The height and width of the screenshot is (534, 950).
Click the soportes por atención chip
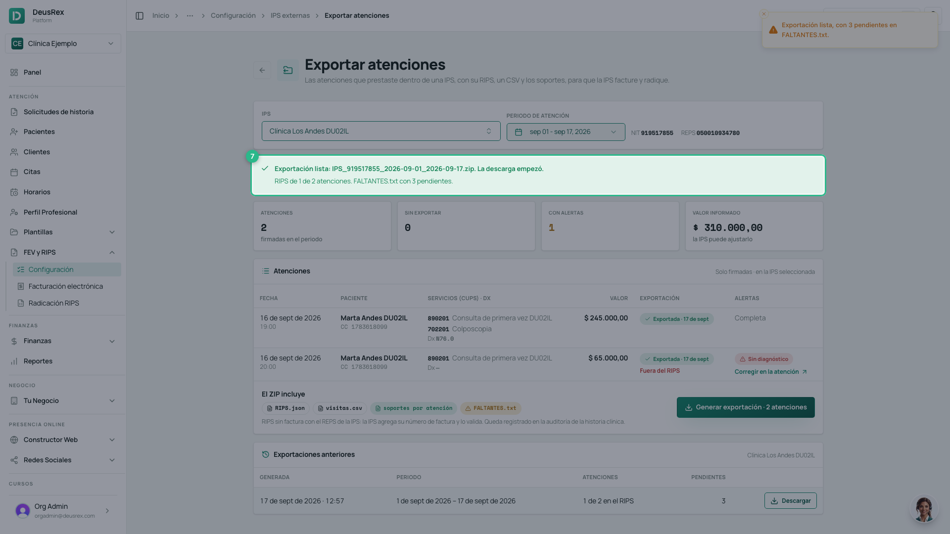[414, 408]
